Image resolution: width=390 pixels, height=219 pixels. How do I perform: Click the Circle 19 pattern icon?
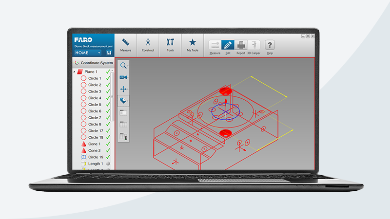83,157
